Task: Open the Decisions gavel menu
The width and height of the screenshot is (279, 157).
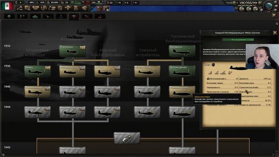Action: [20, 8]
